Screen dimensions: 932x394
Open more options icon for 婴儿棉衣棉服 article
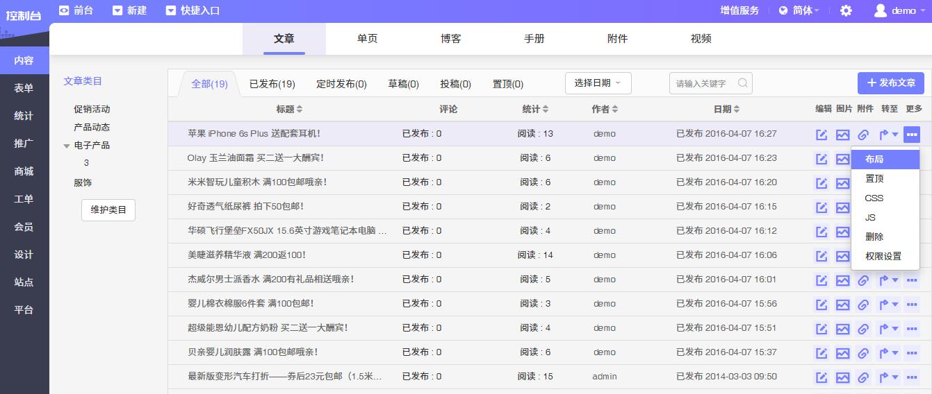coord(912,305)
